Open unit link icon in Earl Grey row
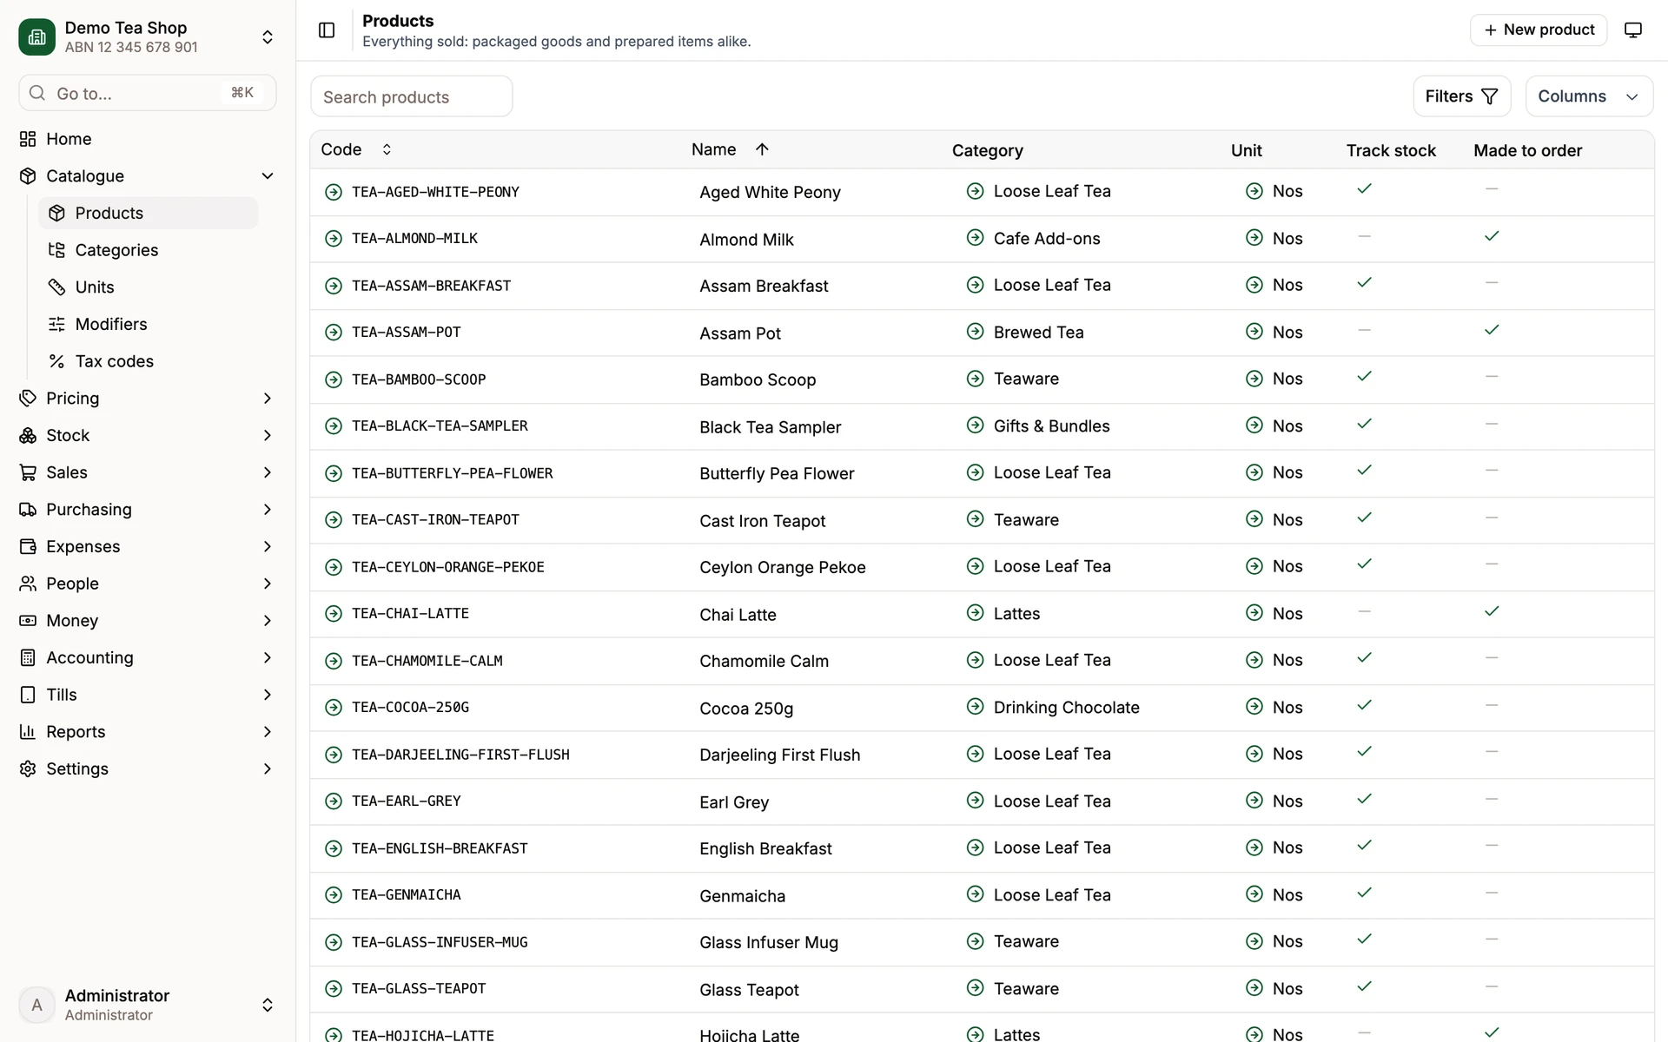1668x1042 pixels. (x=1254, y=801)
